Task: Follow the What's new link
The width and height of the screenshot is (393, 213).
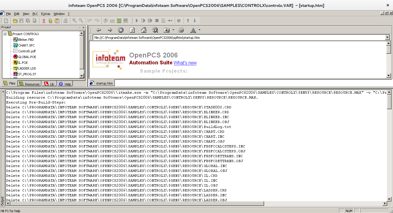Action: click(x=185, y=63)
